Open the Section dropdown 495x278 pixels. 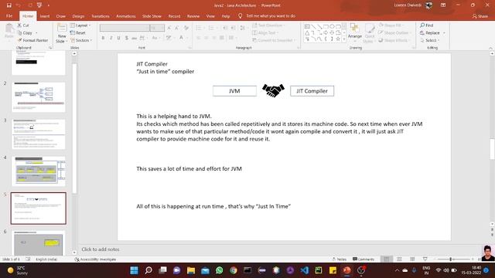pos(81,40)
